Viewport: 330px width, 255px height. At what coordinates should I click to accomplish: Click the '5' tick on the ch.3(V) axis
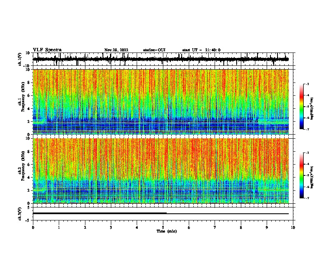[x=29, y=207]
